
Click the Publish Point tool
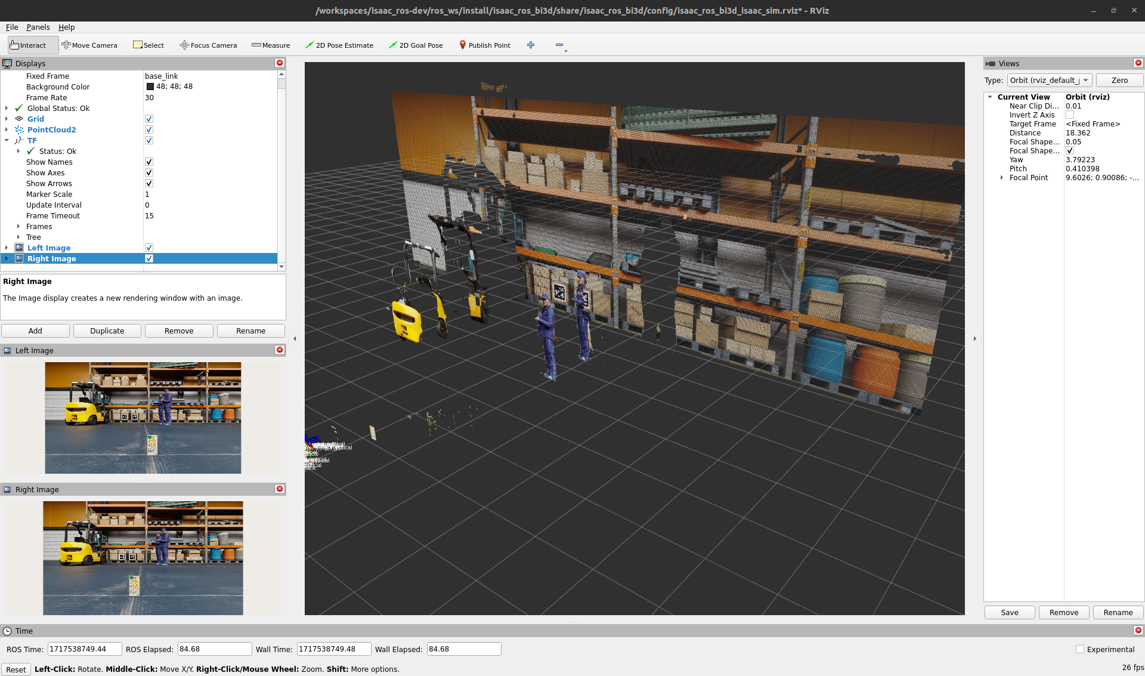pyautogui.click(x=484, y=45)
